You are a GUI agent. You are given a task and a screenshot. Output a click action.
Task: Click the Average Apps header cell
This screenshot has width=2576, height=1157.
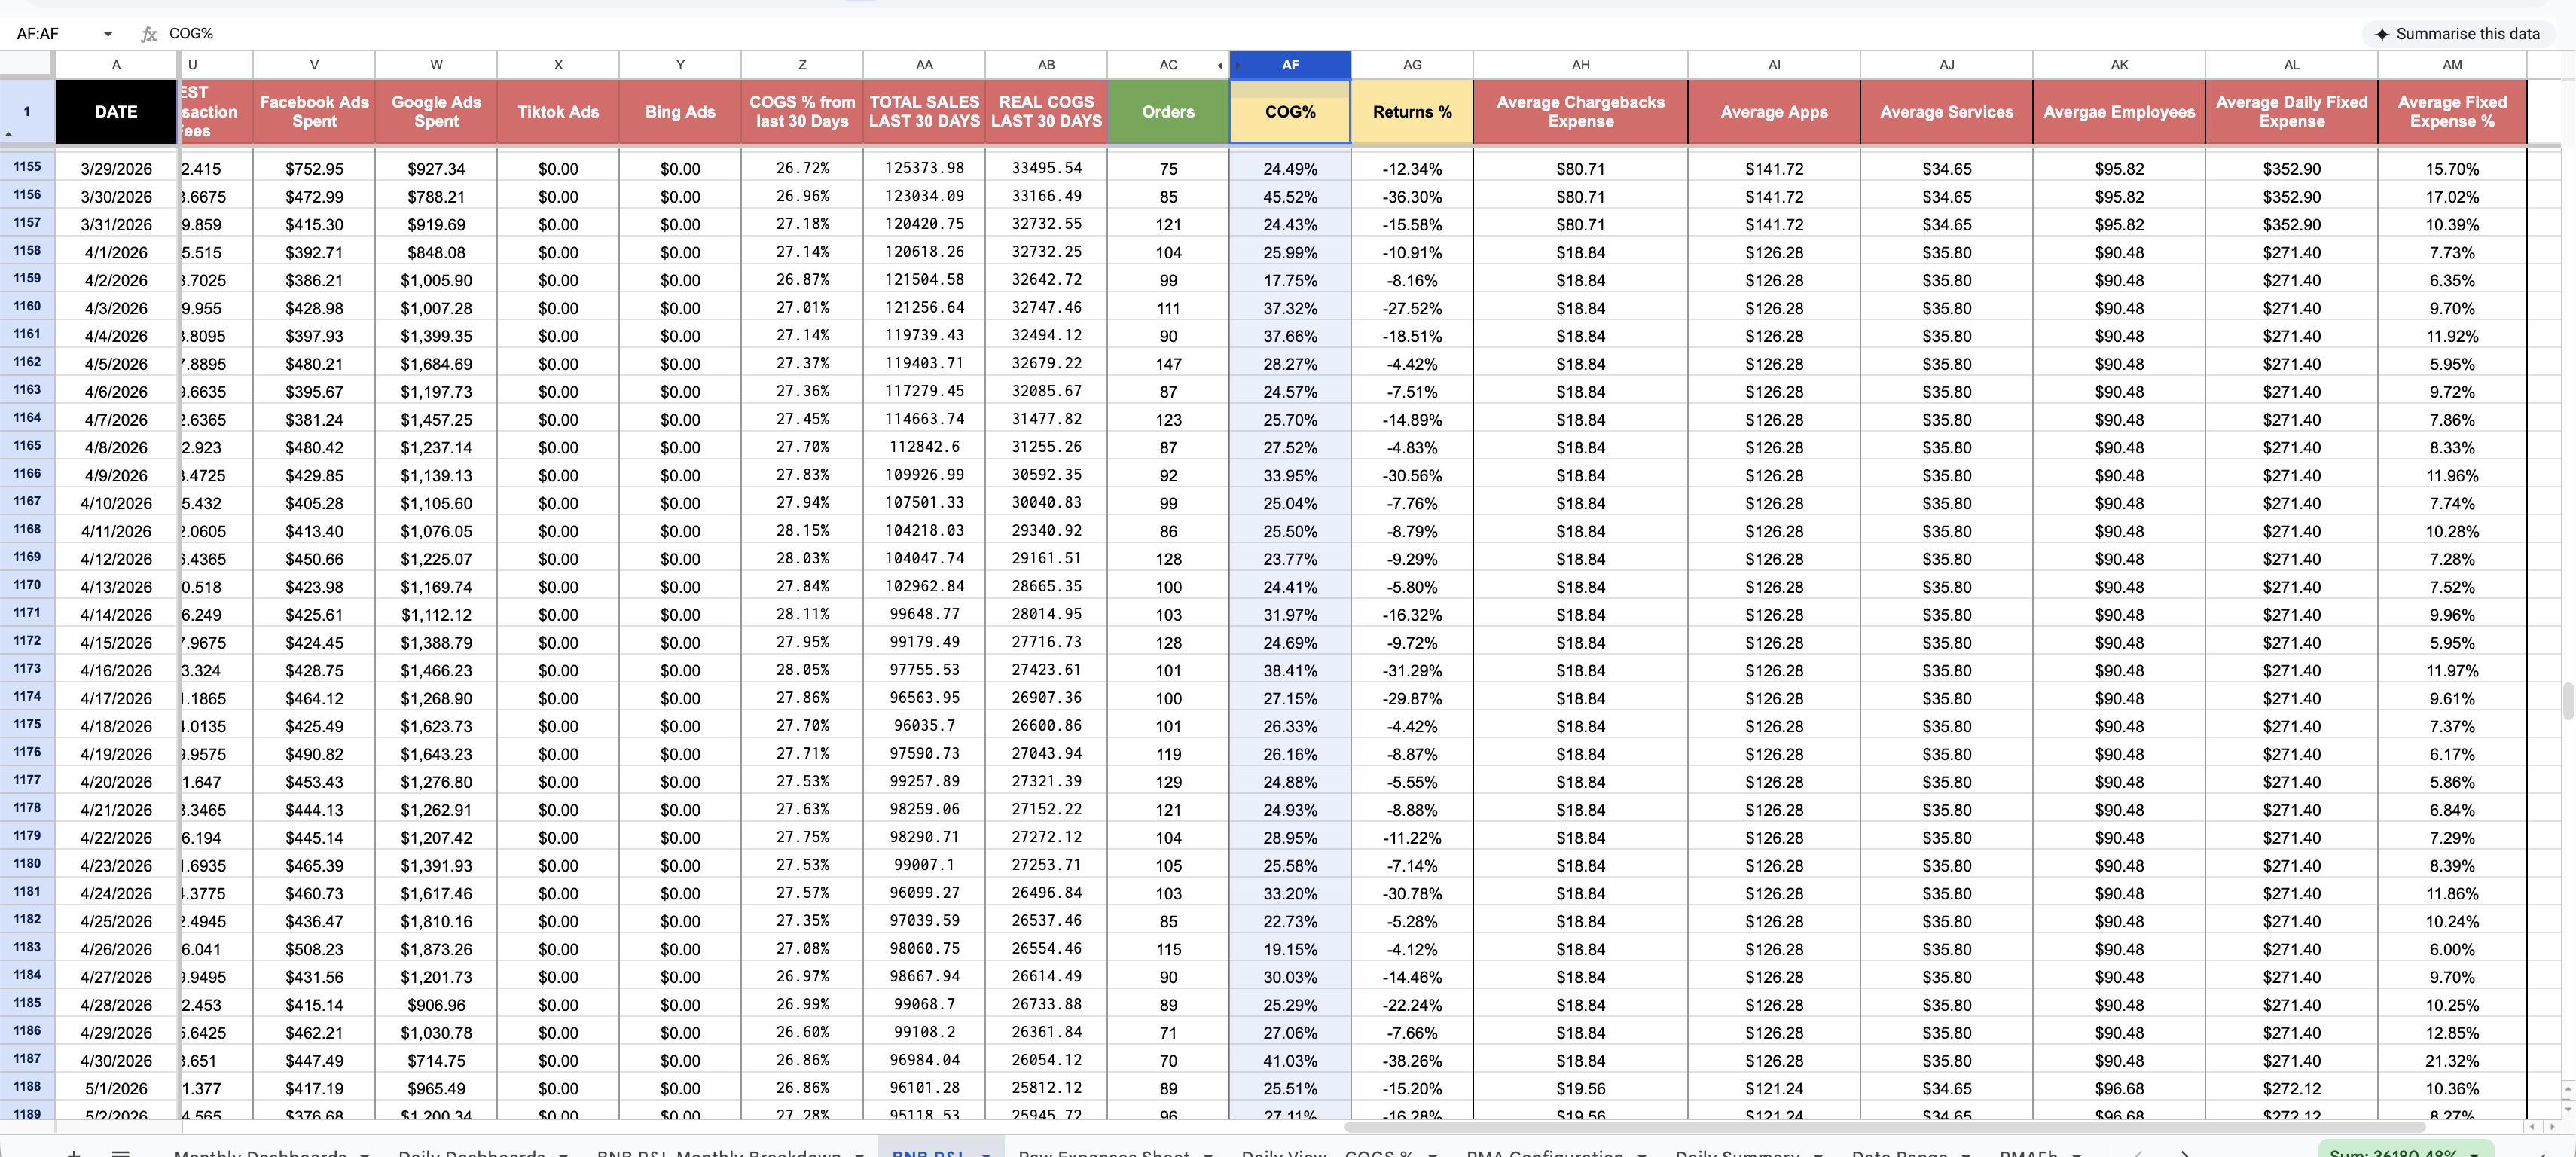[x=1773, y=112]
